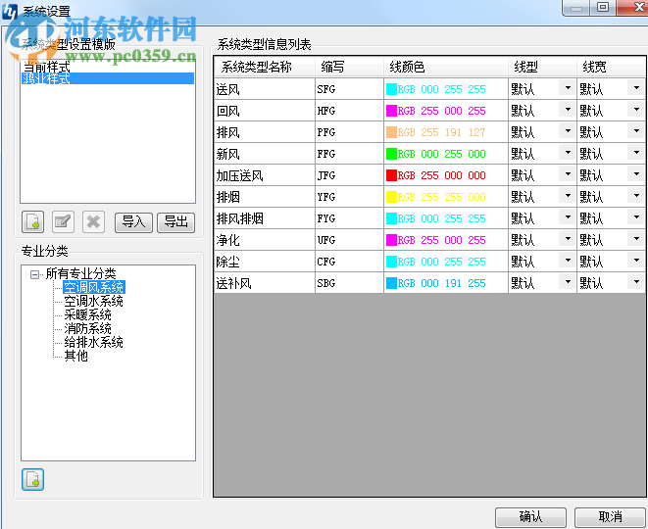
Task: Select 给排水系统 in the category tree
Action: [x=93, y=342]
